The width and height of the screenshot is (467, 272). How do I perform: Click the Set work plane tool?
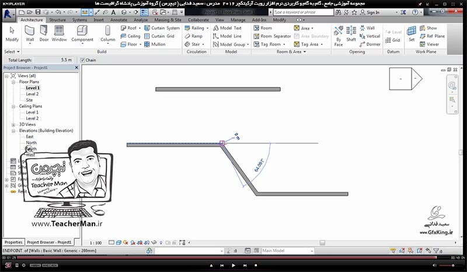[412, 34]
